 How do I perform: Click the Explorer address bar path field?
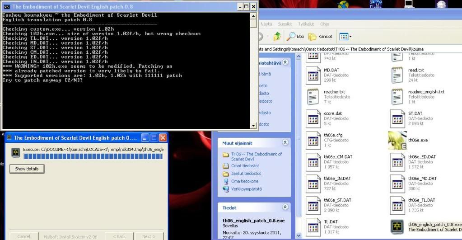[x=359, y=49]
